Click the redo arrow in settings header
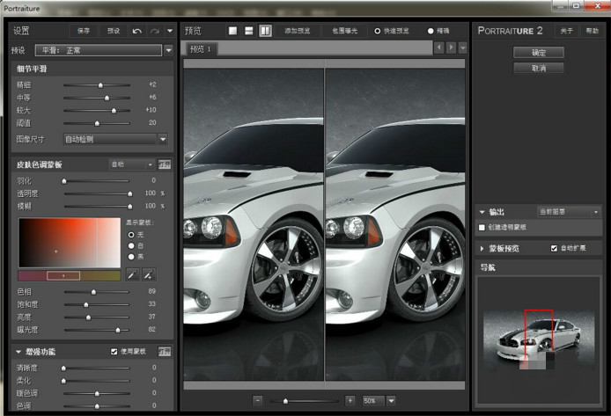This screenshot has width=611, height=416. (154, 31)
